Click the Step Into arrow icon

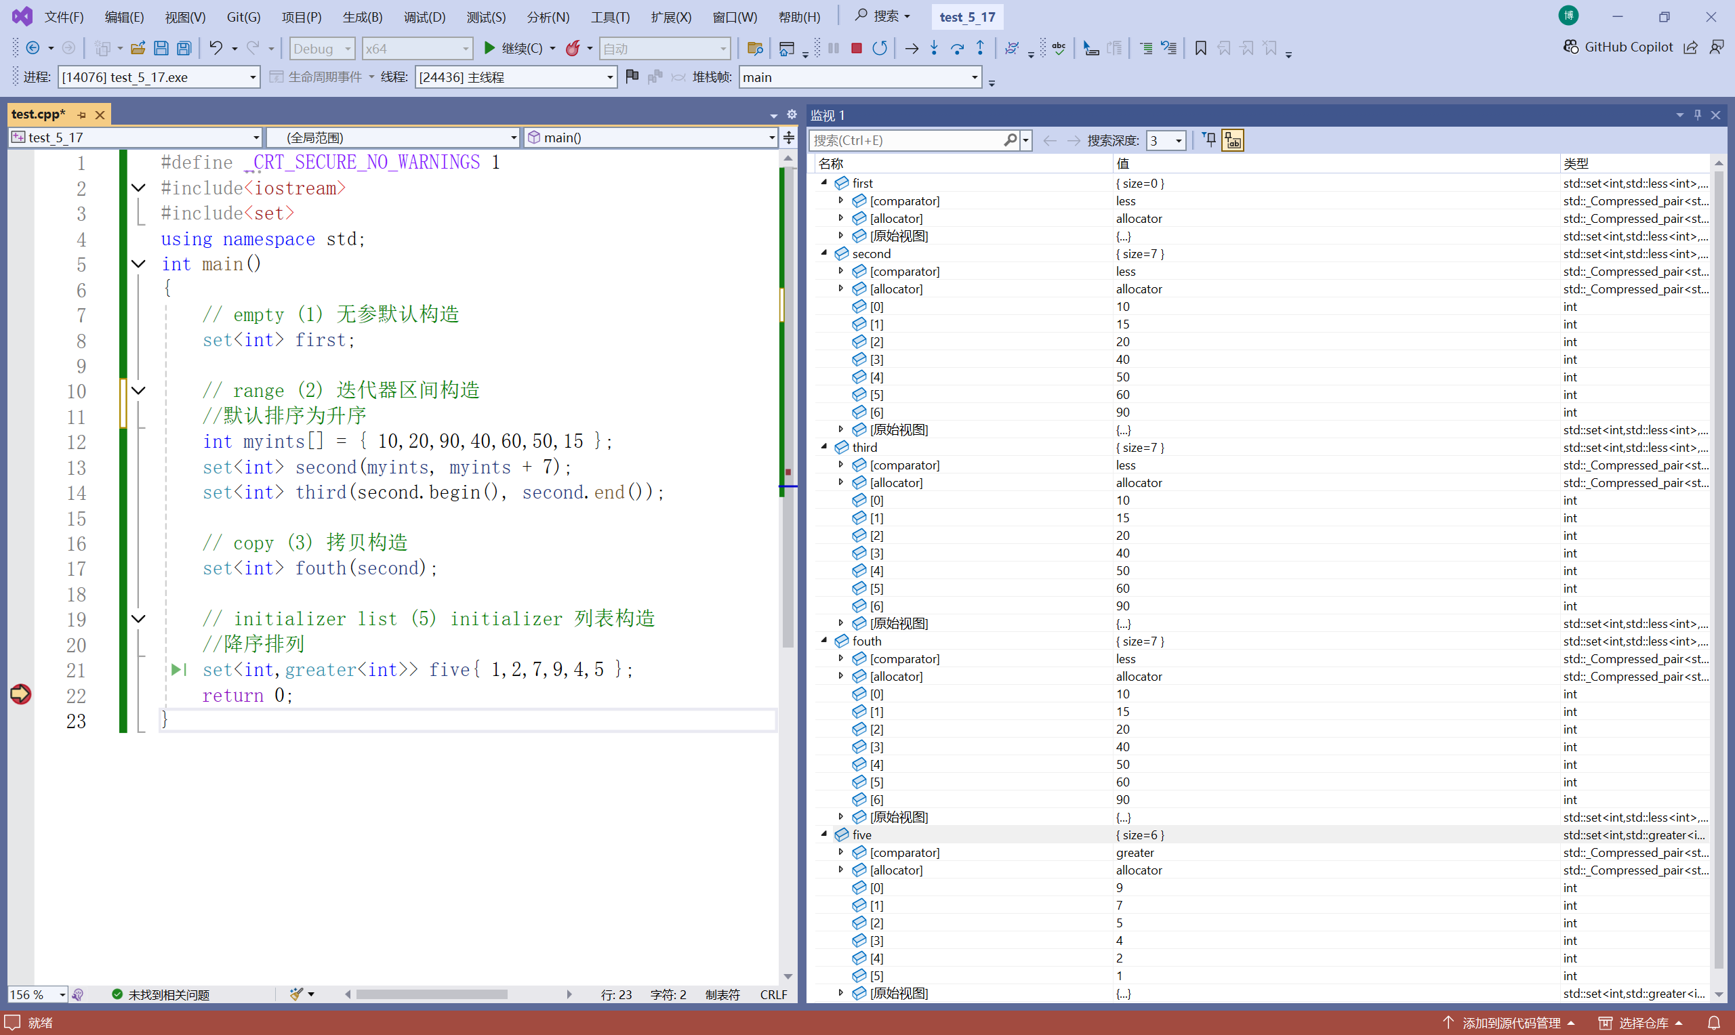click(934, 48)
